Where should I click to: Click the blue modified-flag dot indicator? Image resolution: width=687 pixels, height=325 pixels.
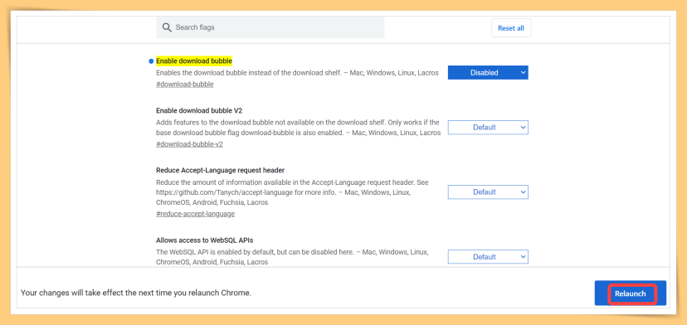[151, 61]
